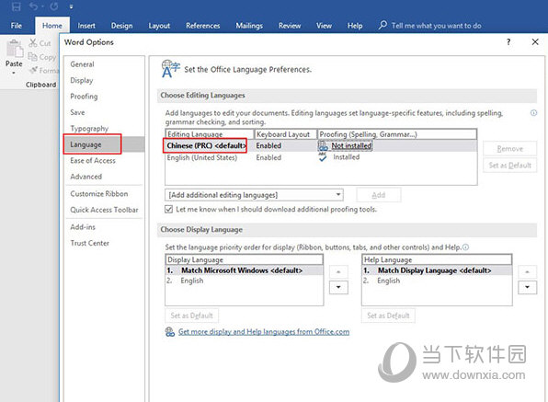Open the View ribbon tab
This screenshot has height=402, width=548.
point(324,26)
